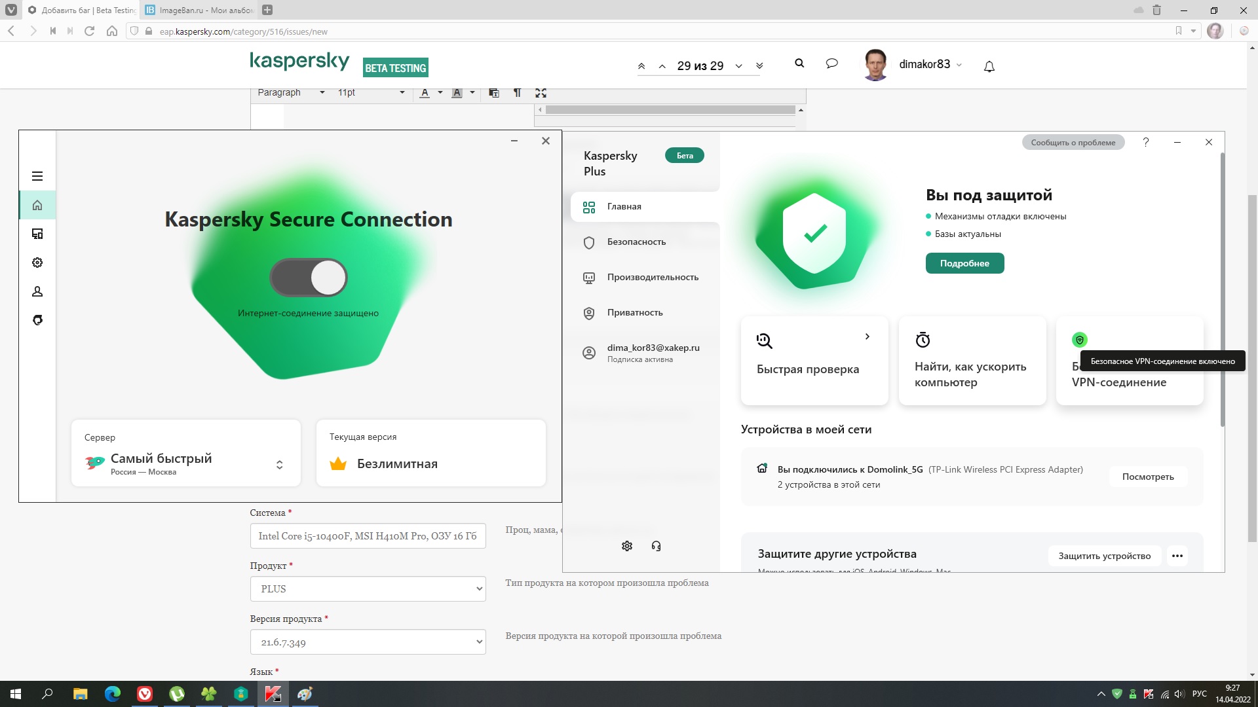Click the background highlight color A button
This screenshot has width=1258, height=707.
(457, 93)
